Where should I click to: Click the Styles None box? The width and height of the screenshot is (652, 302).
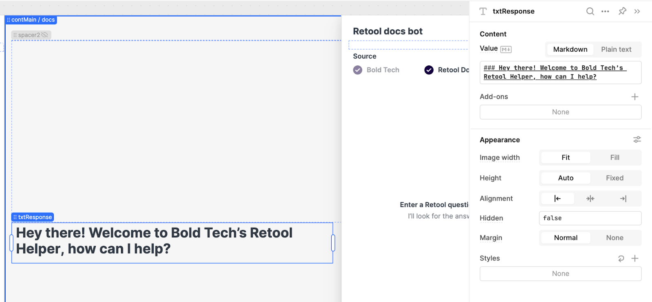tap(560, 274)
